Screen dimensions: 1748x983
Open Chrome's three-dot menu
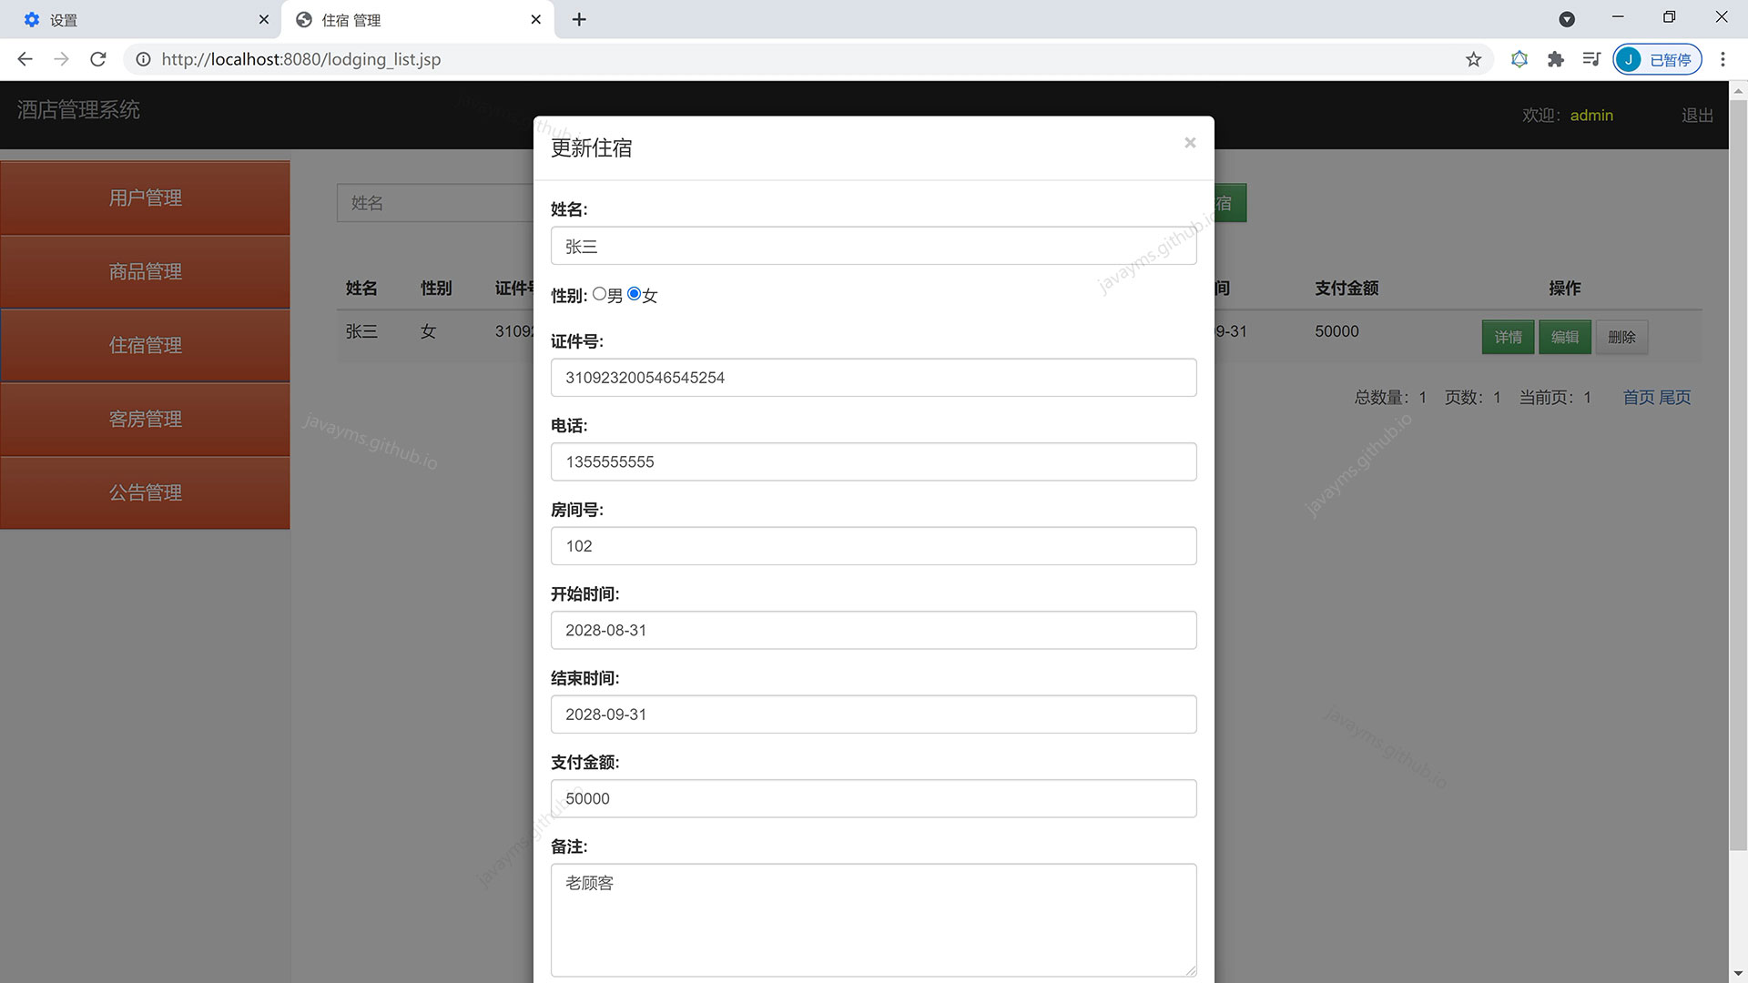click(x=1723, y=59)
